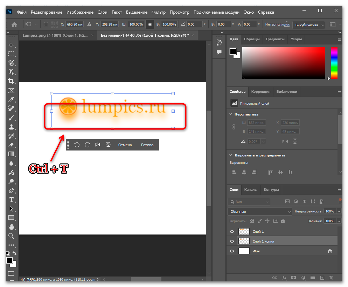This screenshot has height=287, width=348.
Task: Select the Crop tool
Action: pyautogui.click(x=11, y=81)
